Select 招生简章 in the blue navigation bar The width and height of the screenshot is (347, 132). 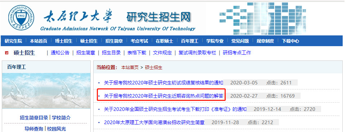(114, 41)
